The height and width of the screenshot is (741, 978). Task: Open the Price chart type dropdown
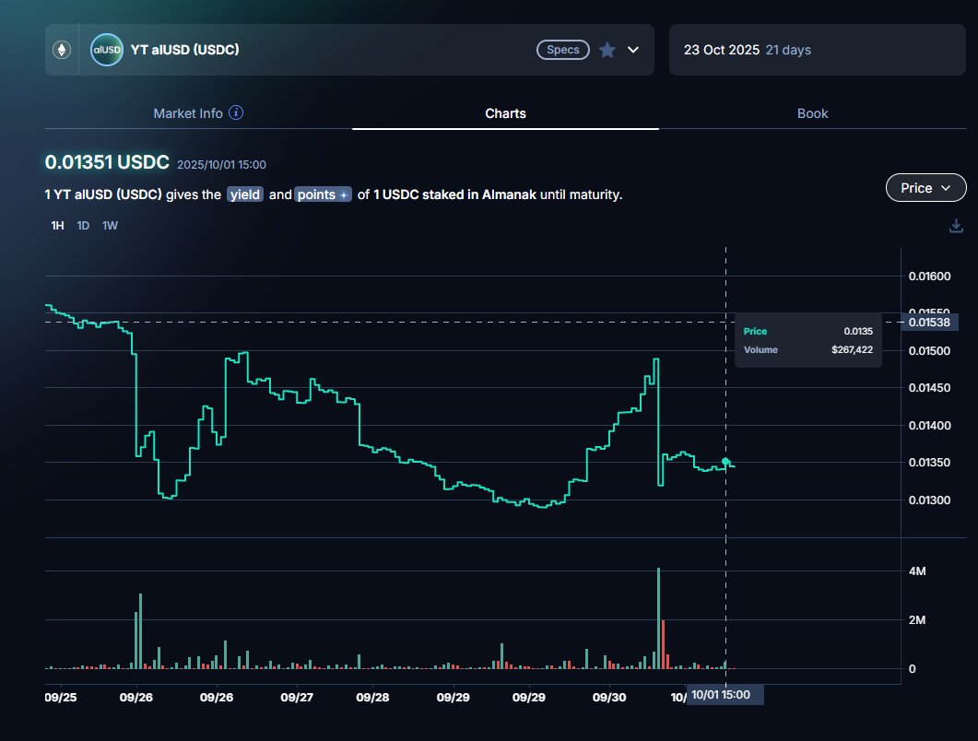point(925,188)
